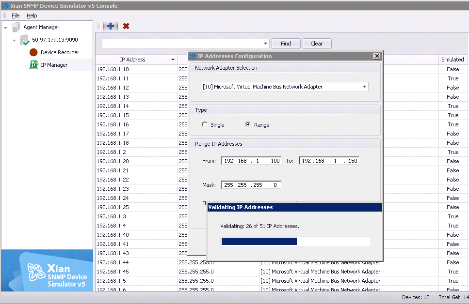Click the Agent Manager server icon
Viewport: 469px width, 304px height.
(16, 27)
